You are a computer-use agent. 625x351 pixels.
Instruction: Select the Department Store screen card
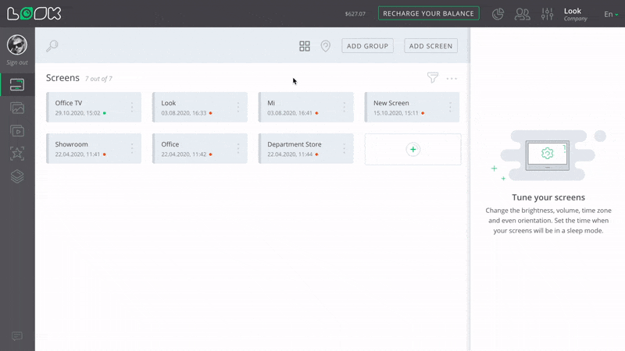[305, 148]
